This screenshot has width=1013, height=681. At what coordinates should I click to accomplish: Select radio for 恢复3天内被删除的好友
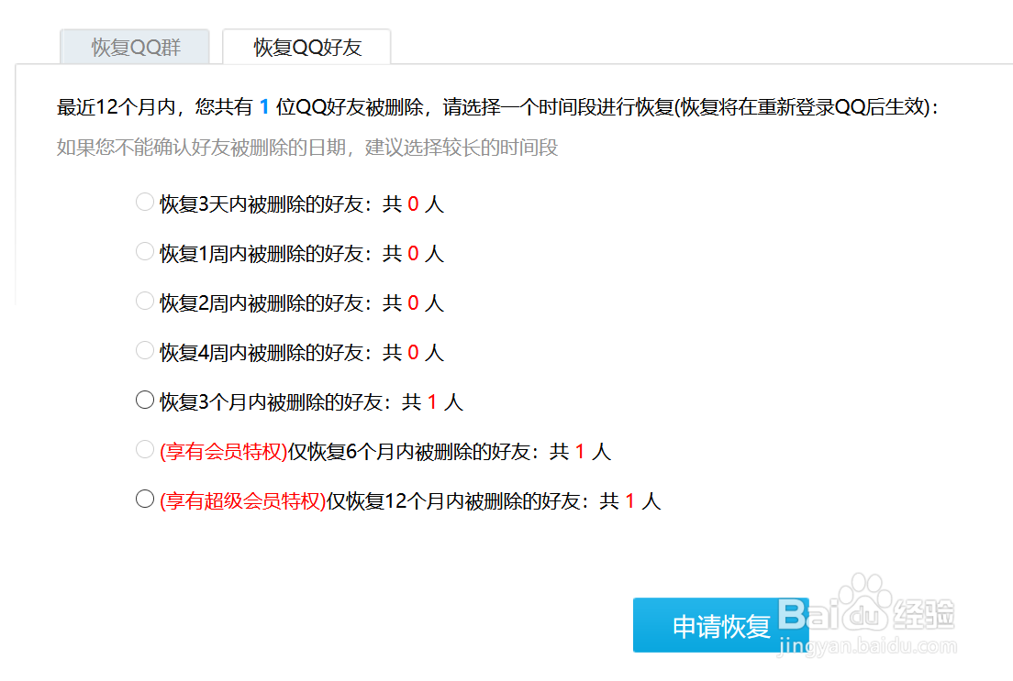145,202
